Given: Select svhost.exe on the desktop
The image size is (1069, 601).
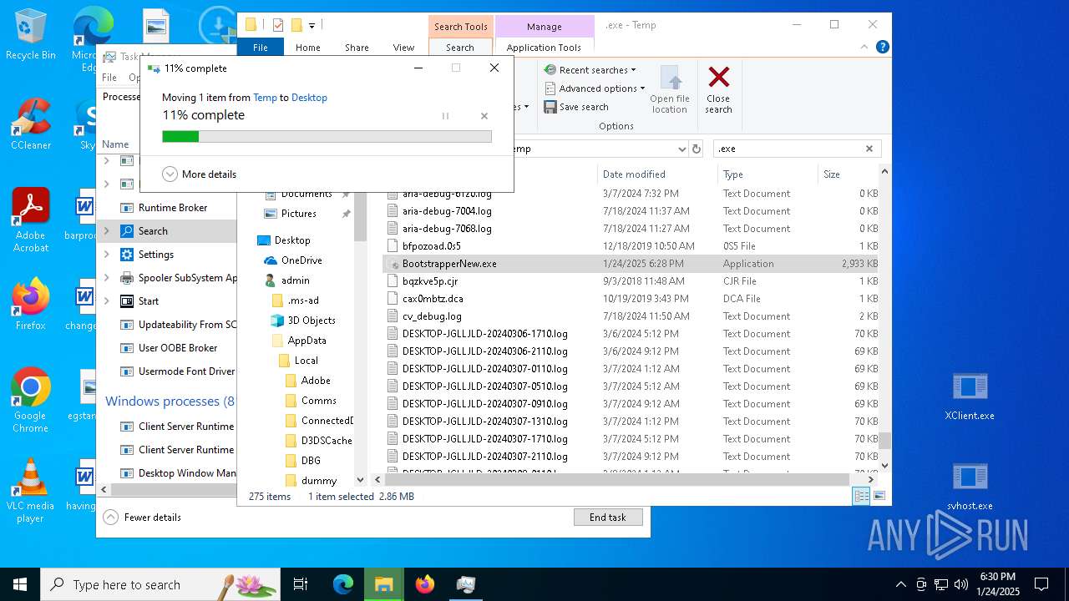Looking at the screenshot, I should point(970,487).
